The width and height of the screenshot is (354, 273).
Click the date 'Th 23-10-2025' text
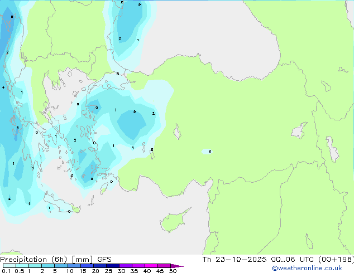(235, 260)
